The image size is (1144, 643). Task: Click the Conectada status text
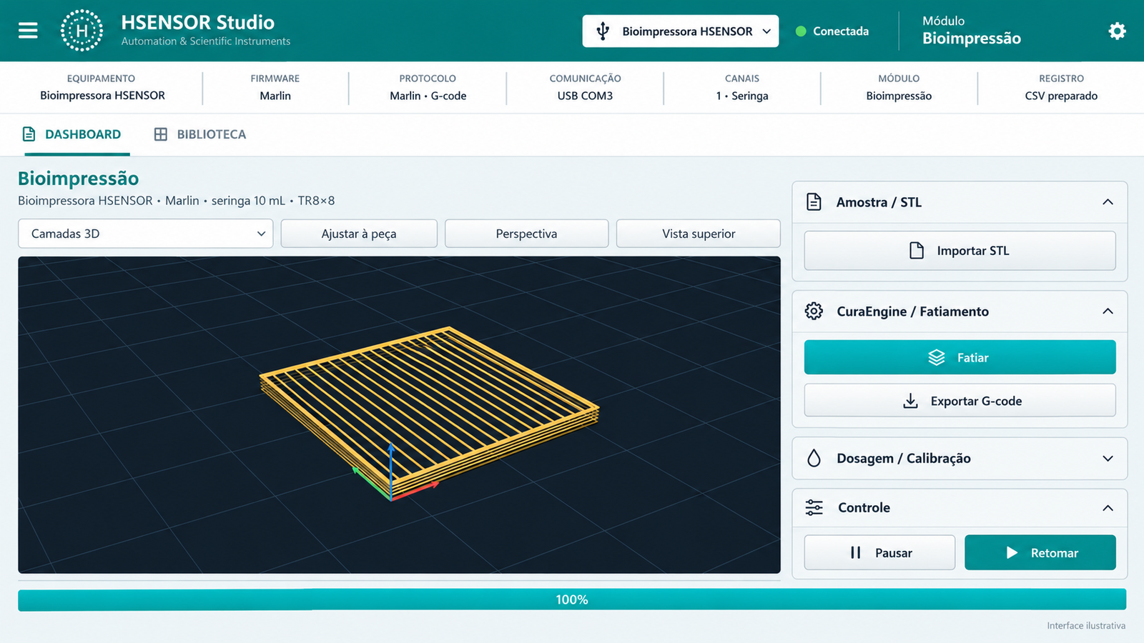841,31
